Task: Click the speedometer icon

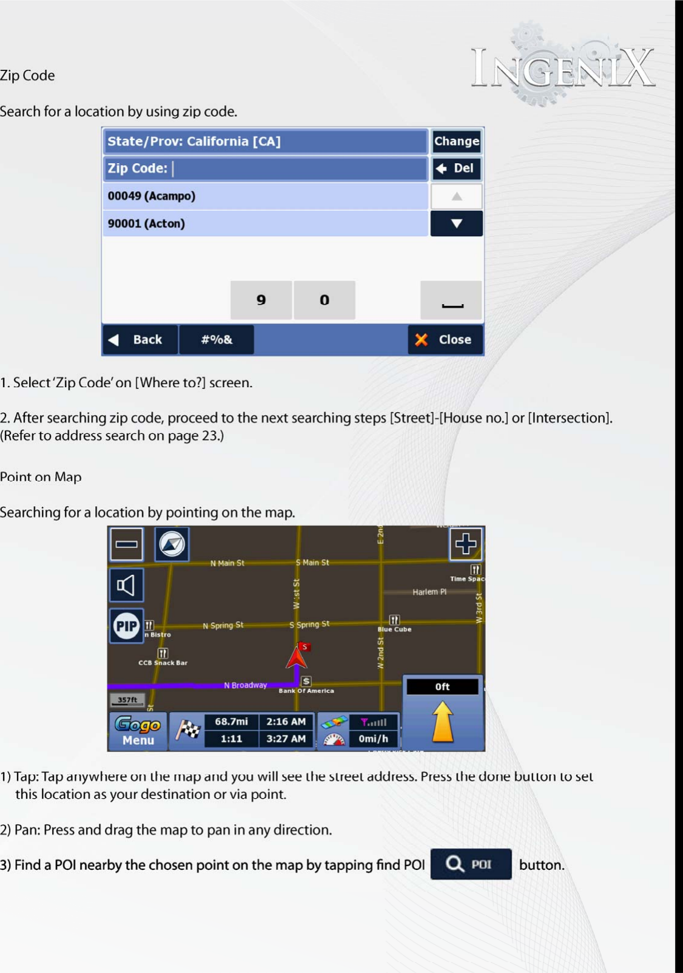Action: (x=334, y=739)
